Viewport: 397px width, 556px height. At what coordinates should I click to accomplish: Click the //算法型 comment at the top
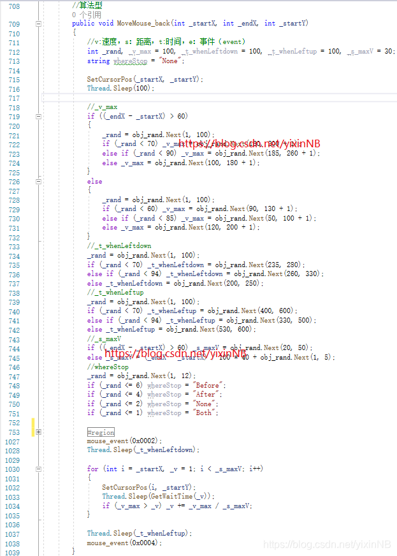[x=85, y=5]
